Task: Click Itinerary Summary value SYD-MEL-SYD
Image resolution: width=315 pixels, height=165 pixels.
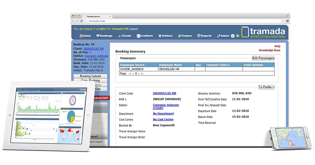Action: (242, 93)
